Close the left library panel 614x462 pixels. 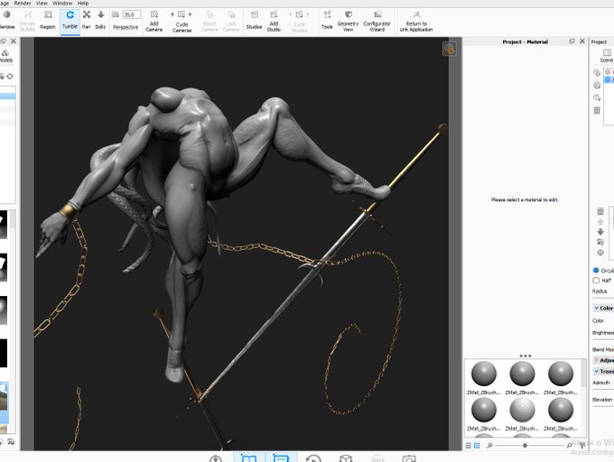tap(14, 41)
